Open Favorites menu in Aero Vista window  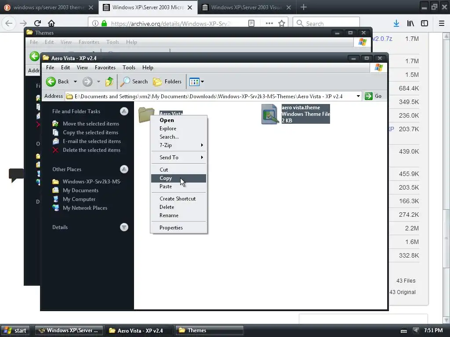pos(105,68)
